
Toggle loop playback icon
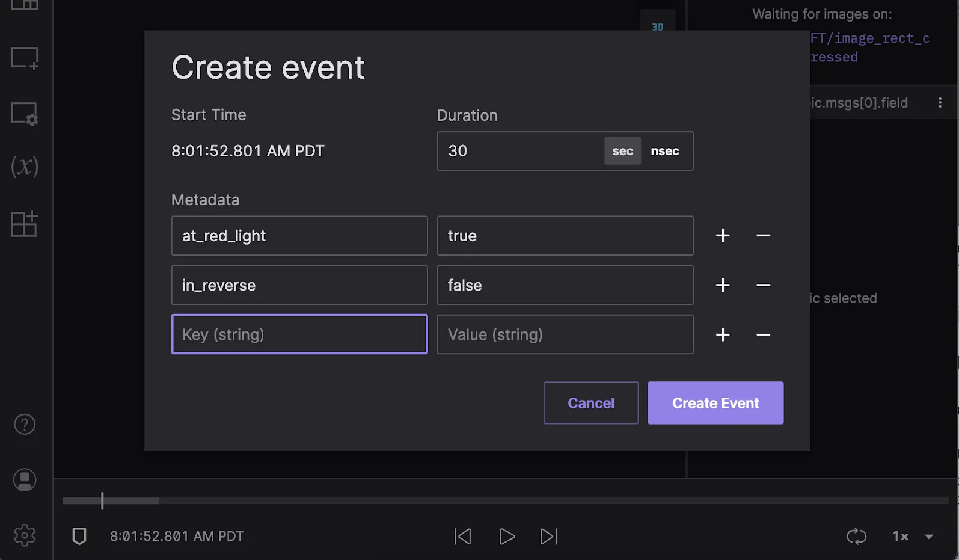click(856, 536)
